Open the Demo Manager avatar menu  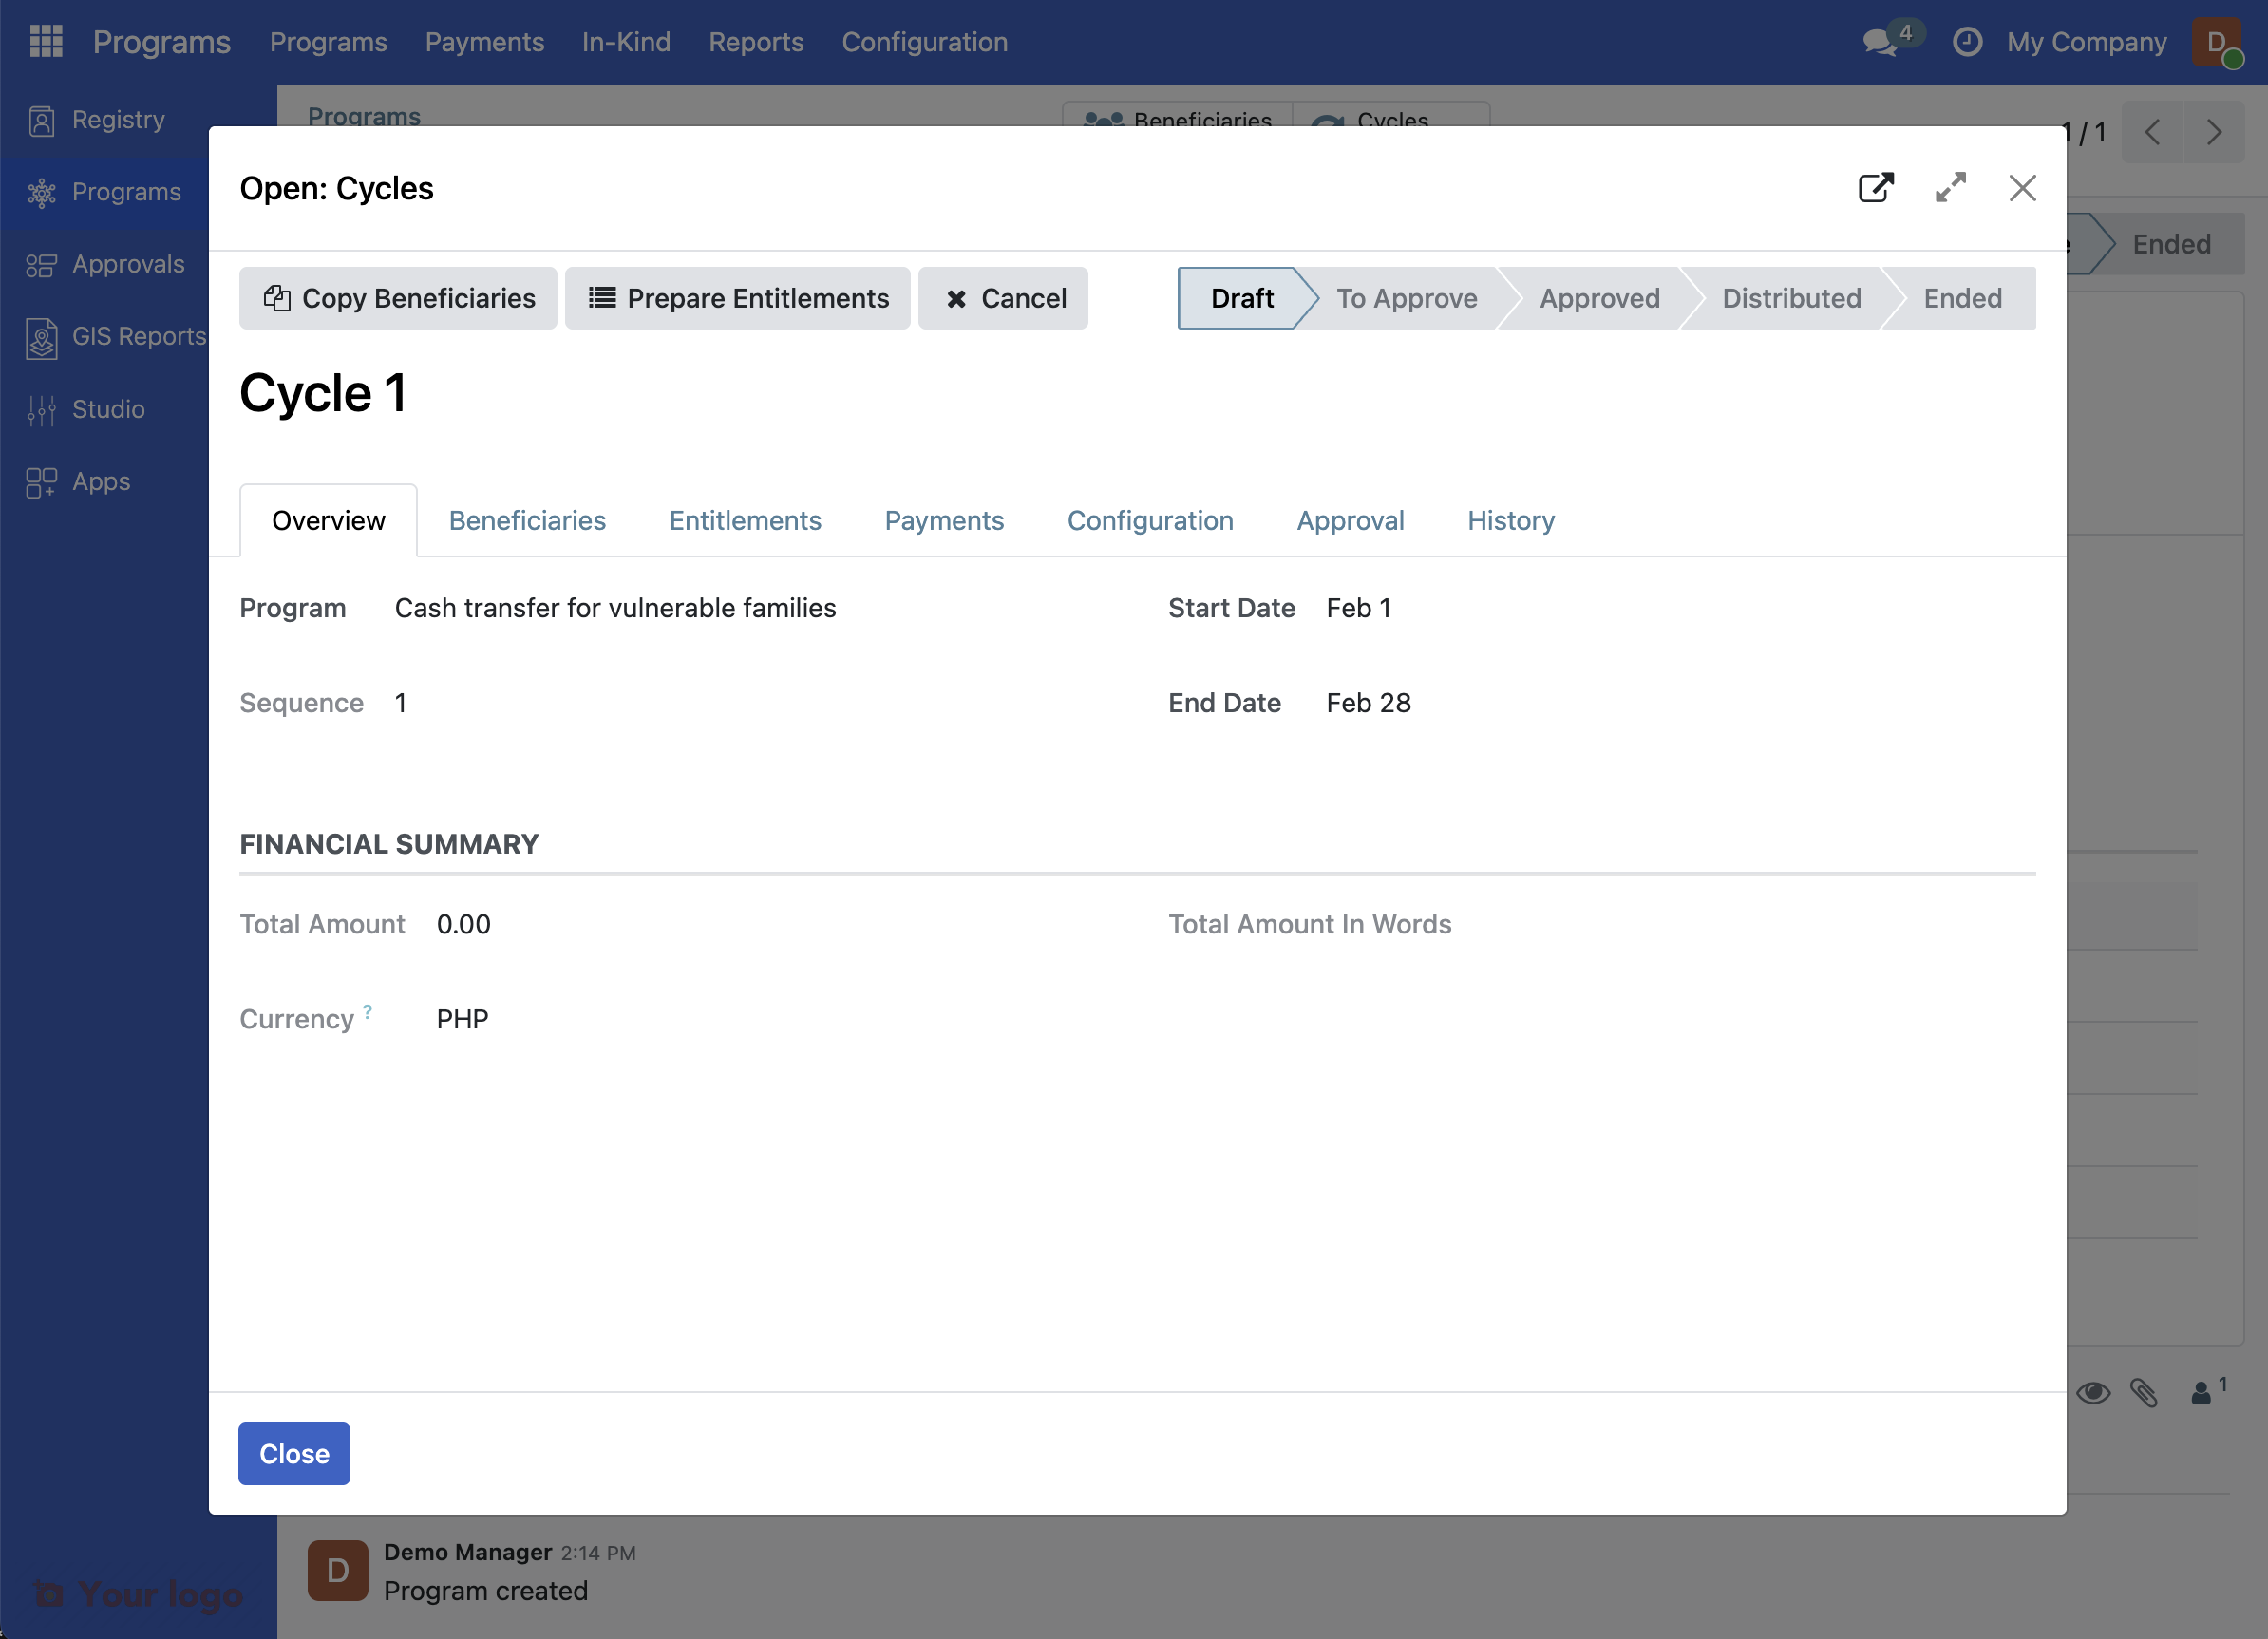click(337, 1570)
